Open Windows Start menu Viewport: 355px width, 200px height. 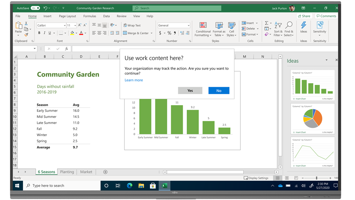[17, 186]
